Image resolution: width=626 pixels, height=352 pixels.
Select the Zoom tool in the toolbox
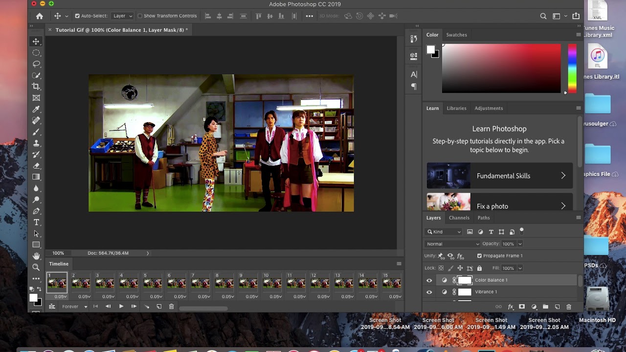36,267
